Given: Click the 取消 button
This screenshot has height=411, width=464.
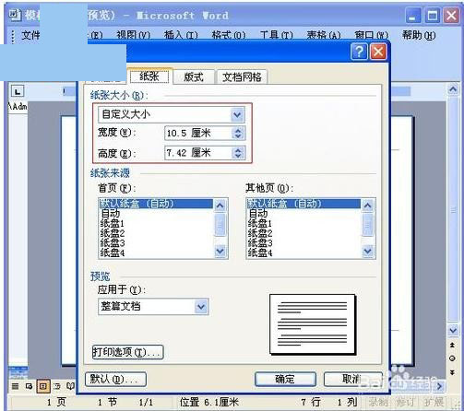Looking at the screenshot, I should pos(353,379).
